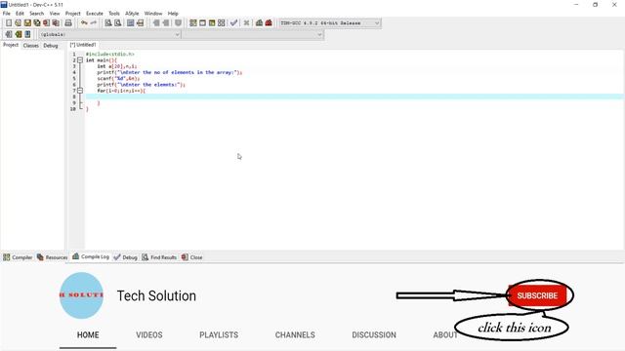Open the AStyle menu

tap(132, 13)
